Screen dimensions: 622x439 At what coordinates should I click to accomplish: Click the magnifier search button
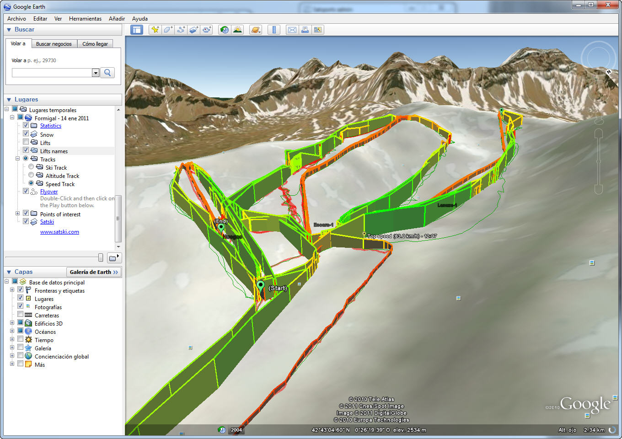point(107,72)
